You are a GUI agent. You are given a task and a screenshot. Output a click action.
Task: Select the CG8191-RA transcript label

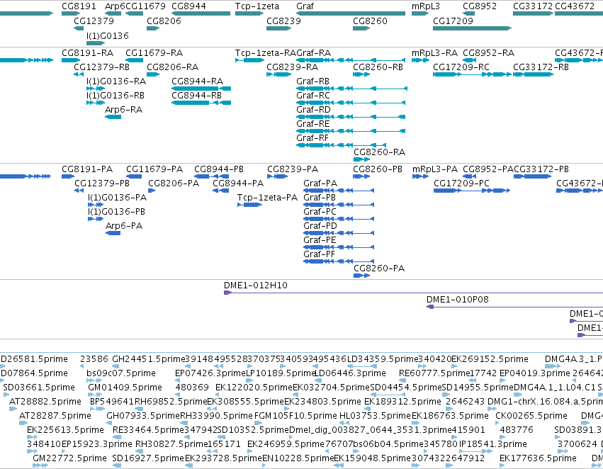[x=88, y=52]
